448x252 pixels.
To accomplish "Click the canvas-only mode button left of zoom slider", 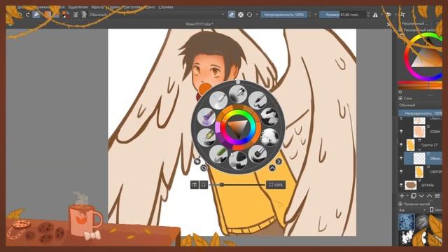I will pyautogui.click(x=195, y=185).
